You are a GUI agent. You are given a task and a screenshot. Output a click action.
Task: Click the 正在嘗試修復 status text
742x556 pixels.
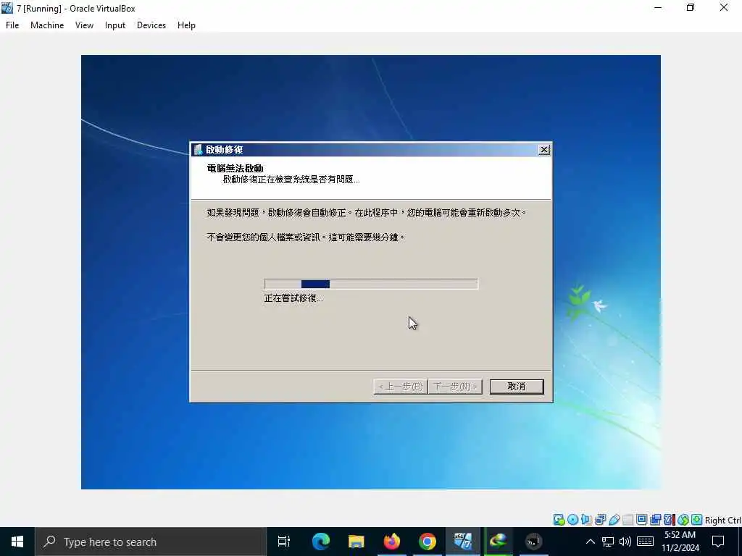pos(293,298)
